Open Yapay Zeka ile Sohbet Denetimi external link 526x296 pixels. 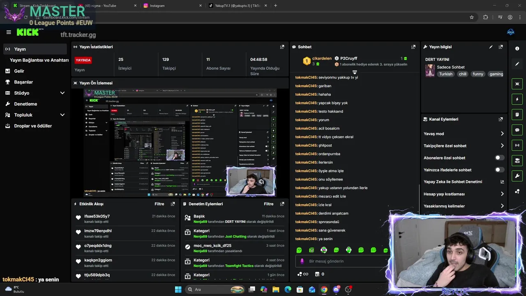coord(502,182)
